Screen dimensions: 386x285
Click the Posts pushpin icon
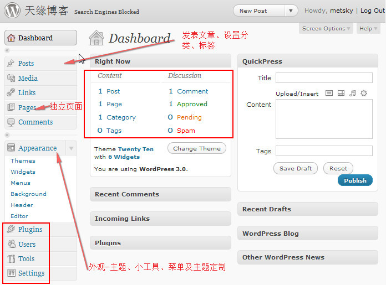[x=11, y=63]
